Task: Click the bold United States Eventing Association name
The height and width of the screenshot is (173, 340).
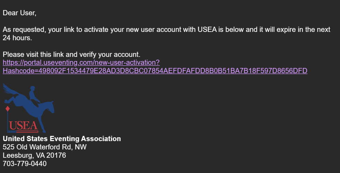Action: tap(62, 139)
